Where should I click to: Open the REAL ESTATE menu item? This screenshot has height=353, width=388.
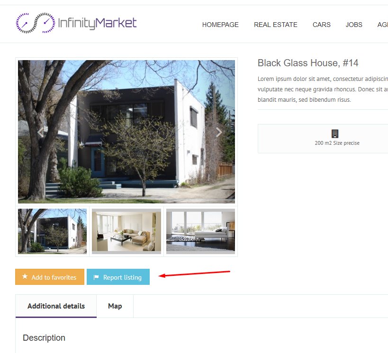[275, 25]
